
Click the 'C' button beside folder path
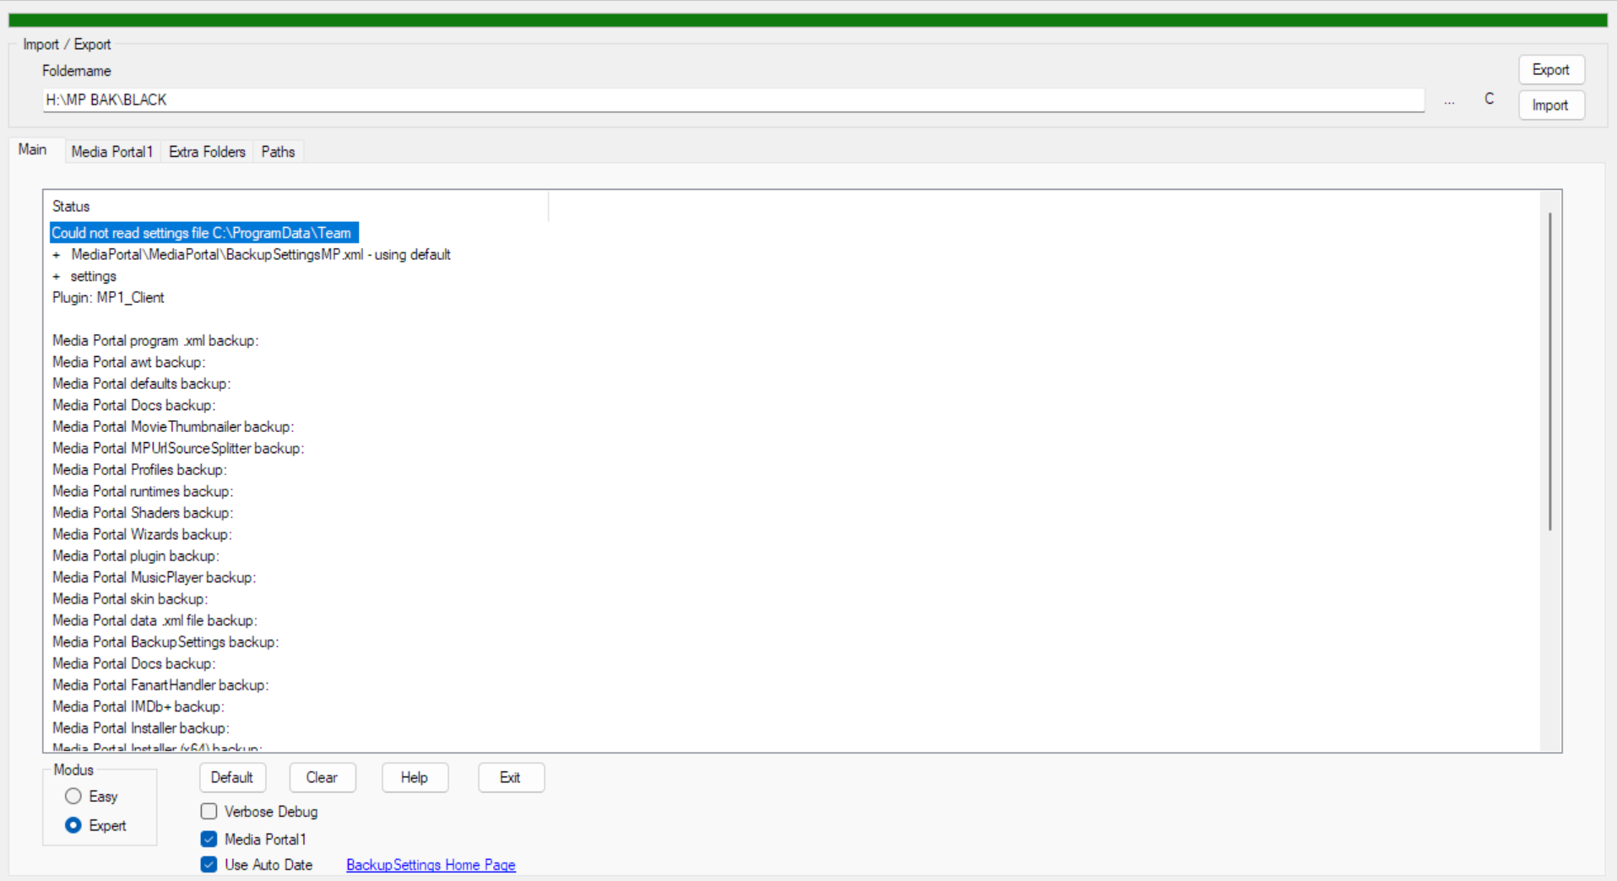pos(1489,100)
